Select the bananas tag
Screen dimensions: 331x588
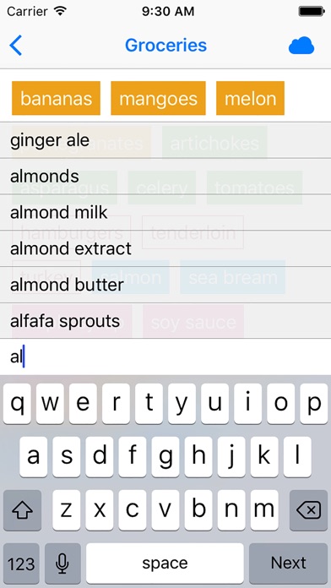(56, 98)
